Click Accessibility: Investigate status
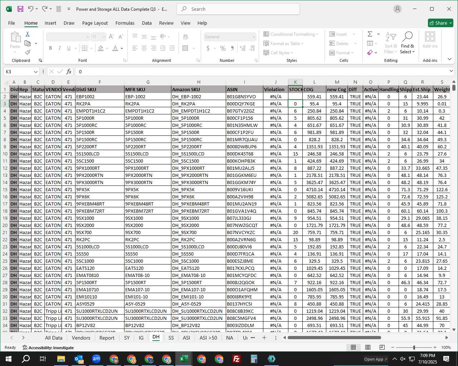This screenshot has height=366, width=458. 48,347
